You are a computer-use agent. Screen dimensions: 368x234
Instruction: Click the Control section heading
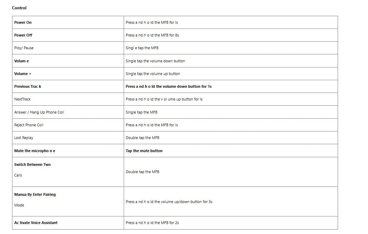point(19,8)
